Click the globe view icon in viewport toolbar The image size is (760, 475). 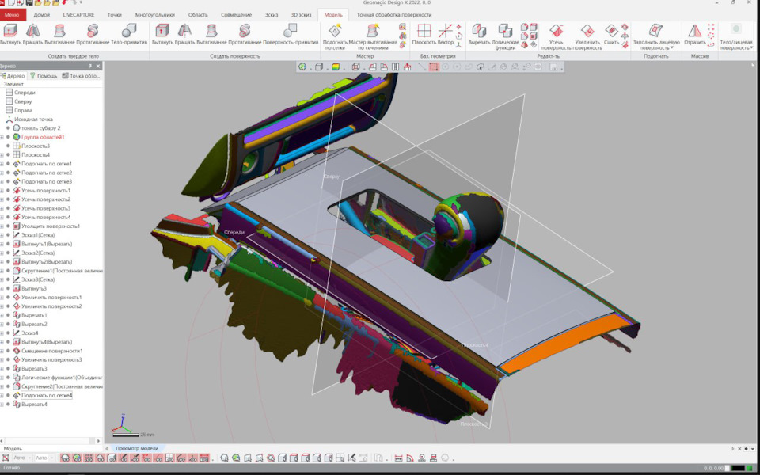pos(302,66)
